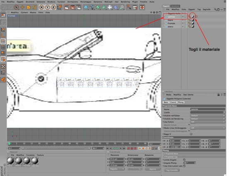
Task: Switch to the Coord. attribute tab
Action: tap(174, 102)
